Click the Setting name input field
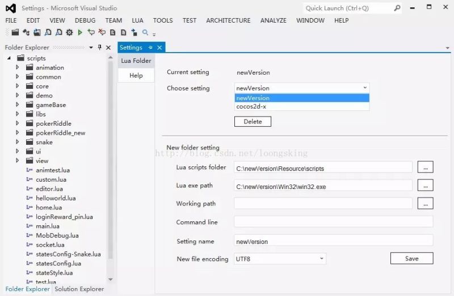The image size is (454, 296). pos(334,241)
